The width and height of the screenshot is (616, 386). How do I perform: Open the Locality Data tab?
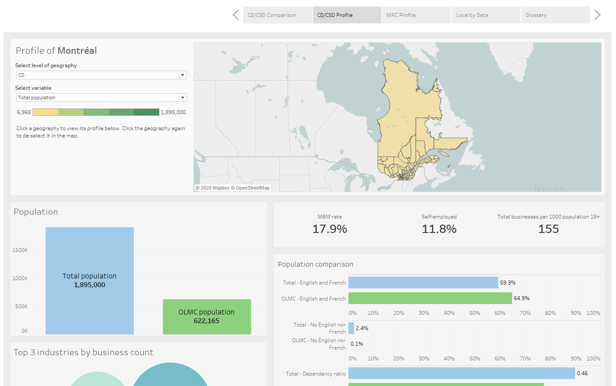(486, 15)
